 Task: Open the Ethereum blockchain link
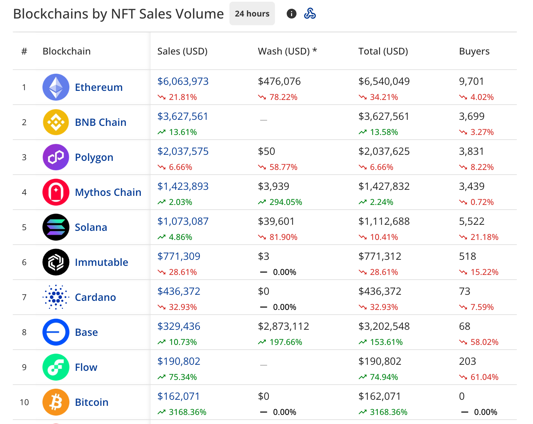tap(99, 87)
